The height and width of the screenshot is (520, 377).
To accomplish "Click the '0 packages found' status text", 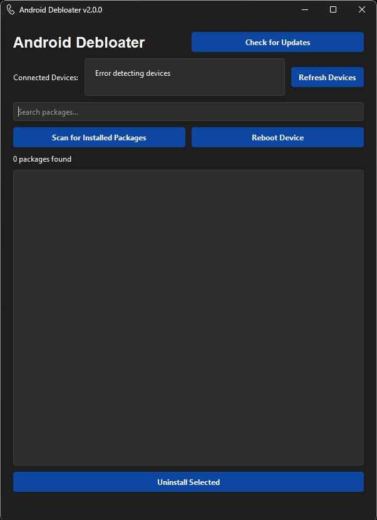I will [x=42, y=159].
